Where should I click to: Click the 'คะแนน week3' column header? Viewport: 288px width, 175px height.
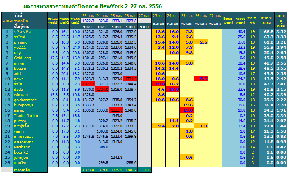[75, 21]
